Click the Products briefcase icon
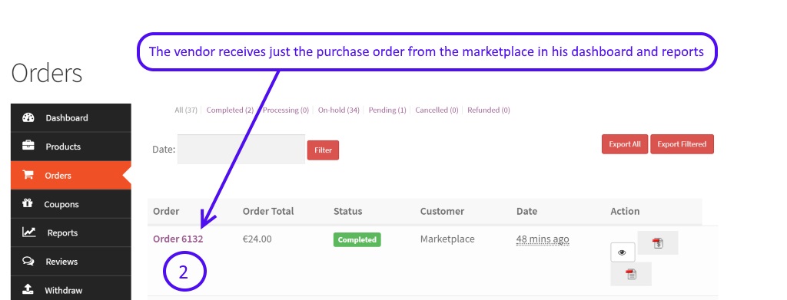 click(x=28, y=147)
